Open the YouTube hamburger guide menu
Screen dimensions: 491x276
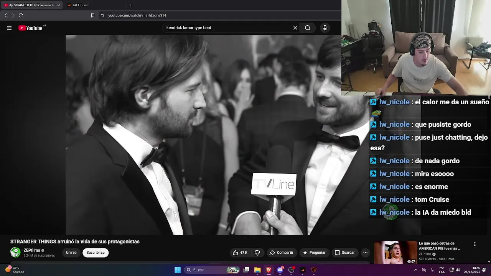point(9,28)
